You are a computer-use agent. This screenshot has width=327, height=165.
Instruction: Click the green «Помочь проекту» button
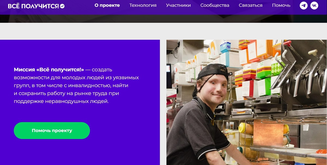[x=52, y=130]
